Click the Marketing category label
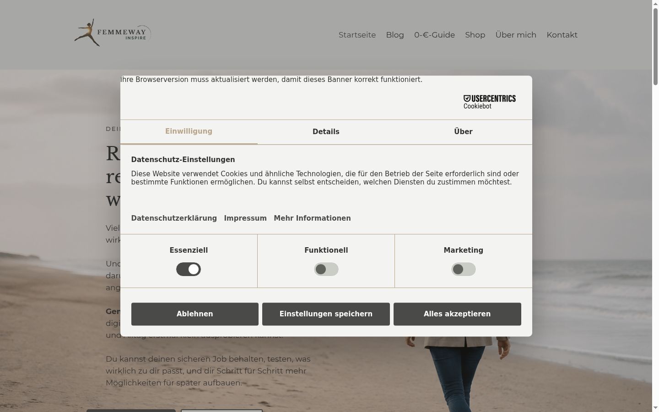Image resolution: width=659 pixels, height=412 pixels. 464,250
